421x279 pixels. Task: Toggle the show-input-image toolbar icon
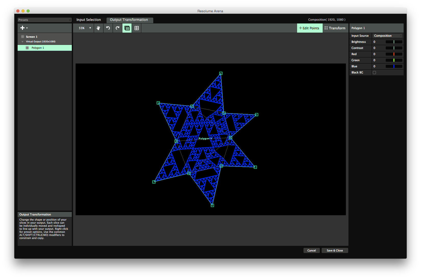pyautogui.click(x=127, y=28)
